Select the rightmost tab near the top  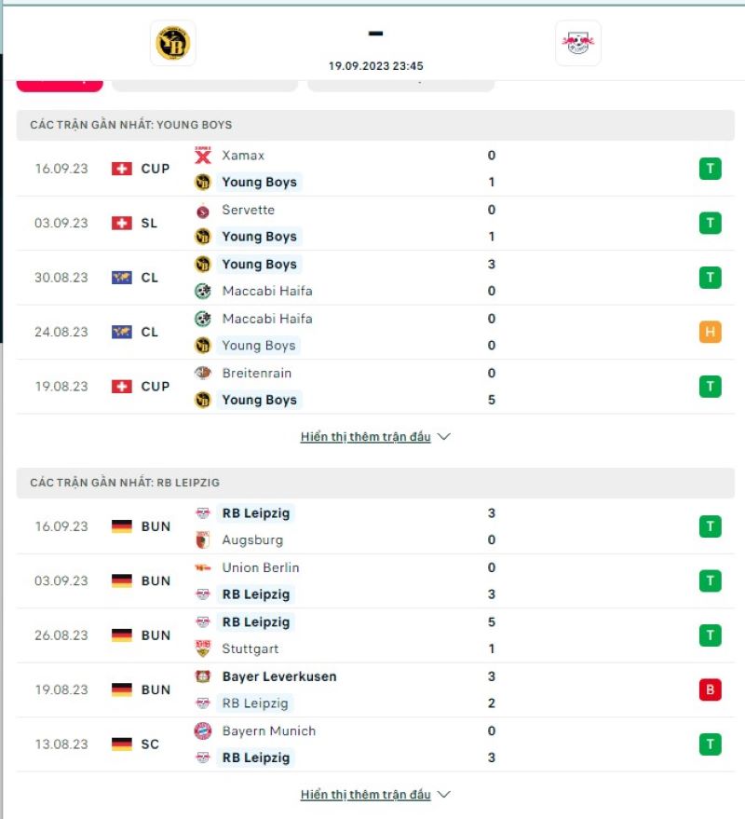400,80
